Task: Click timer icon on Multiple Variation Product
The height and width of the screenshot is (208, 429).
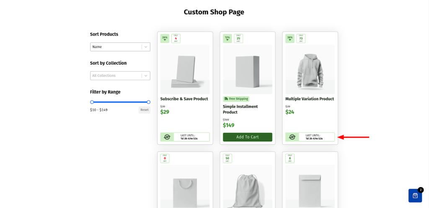Action: click(292, 137)
